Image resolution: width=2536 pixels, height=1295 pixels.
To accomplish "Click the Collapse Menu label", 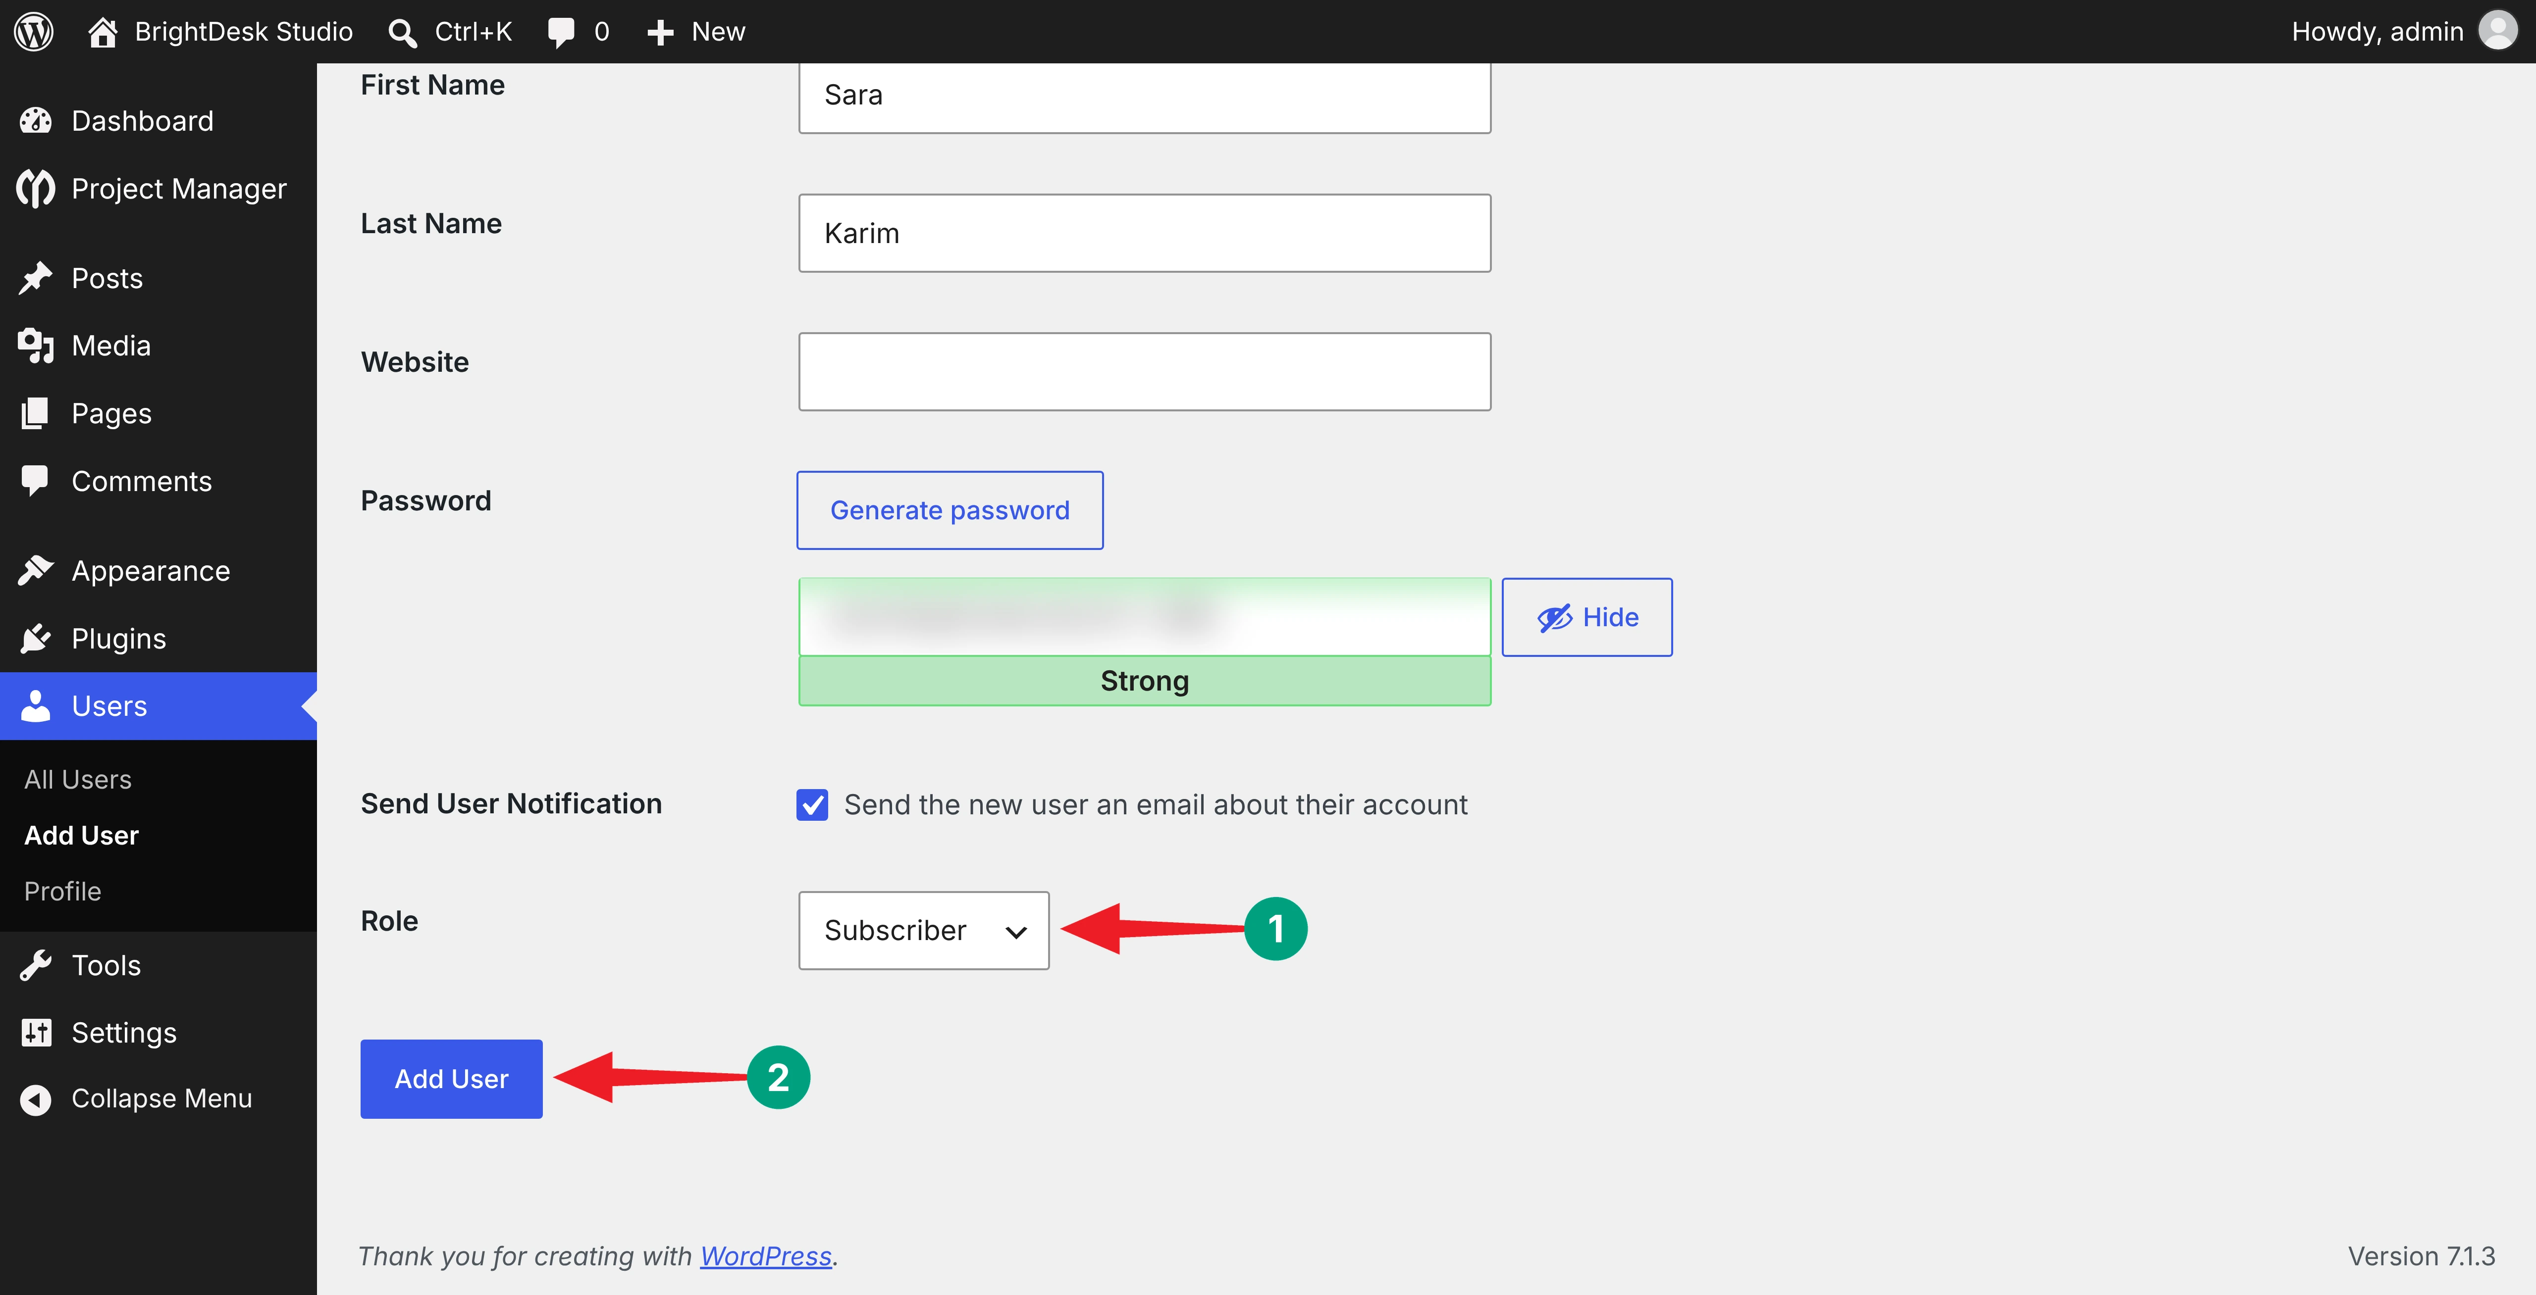I will (162, 1098).
